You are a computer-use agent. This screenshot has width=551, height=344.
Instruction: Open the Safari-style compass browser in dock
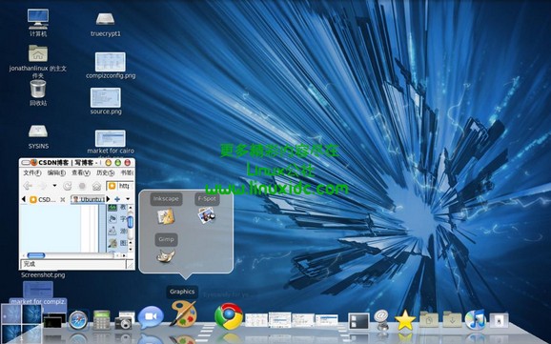78,320
